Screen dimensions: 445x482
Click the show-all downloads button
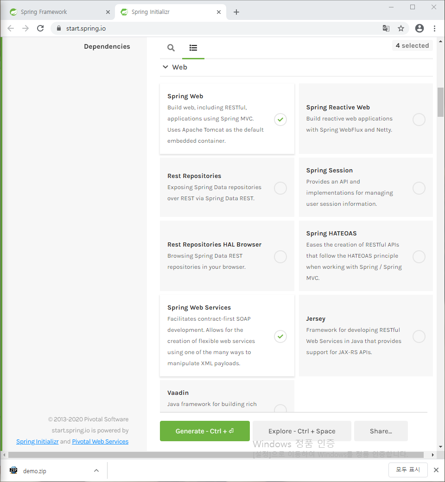408,469
